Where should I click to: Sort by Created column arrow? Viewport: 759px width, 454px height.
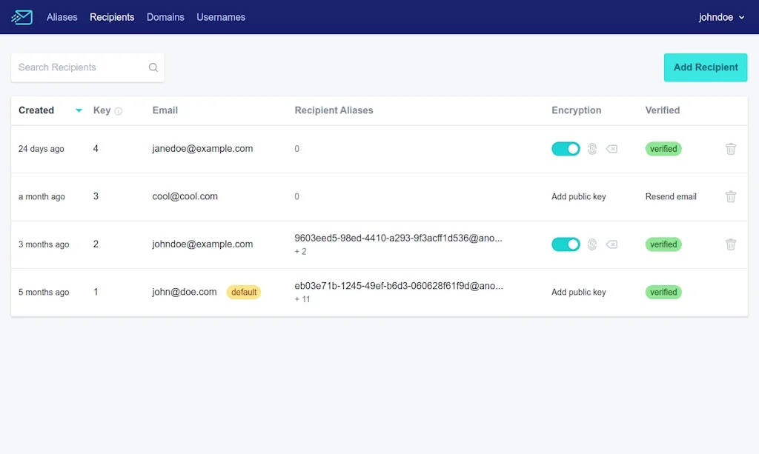(79, 111)
